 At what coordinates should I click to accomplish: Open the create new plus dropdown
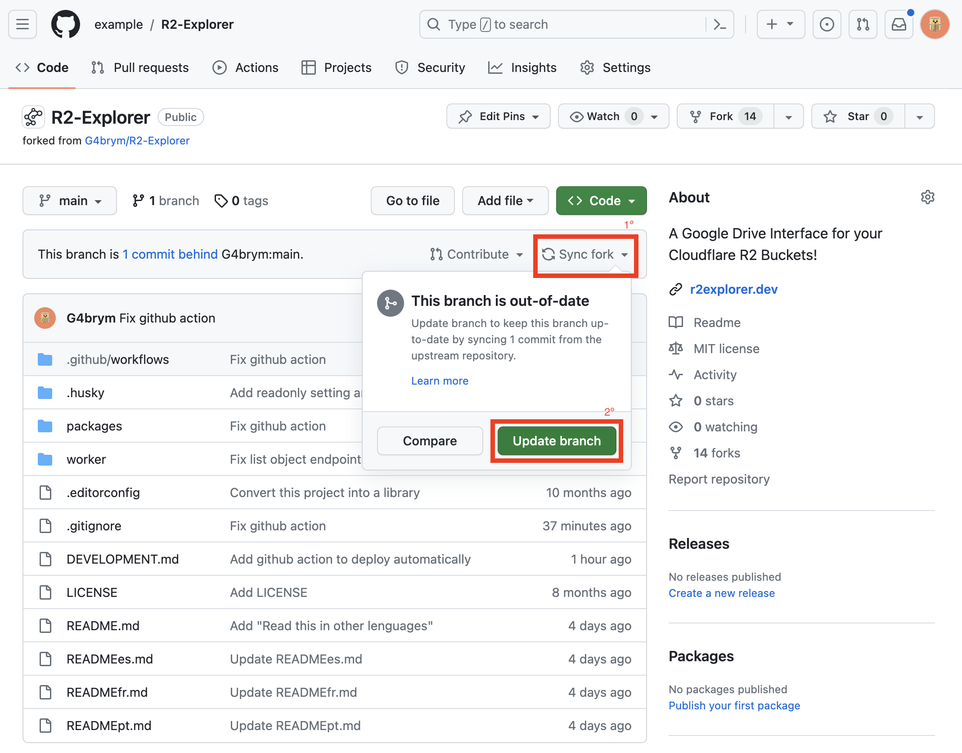781,24
